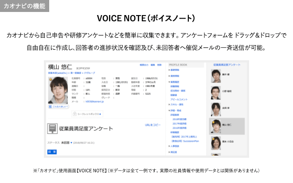
Task: Click 従業員満足度アンケート link above employee list
Action: pos(227,65)
